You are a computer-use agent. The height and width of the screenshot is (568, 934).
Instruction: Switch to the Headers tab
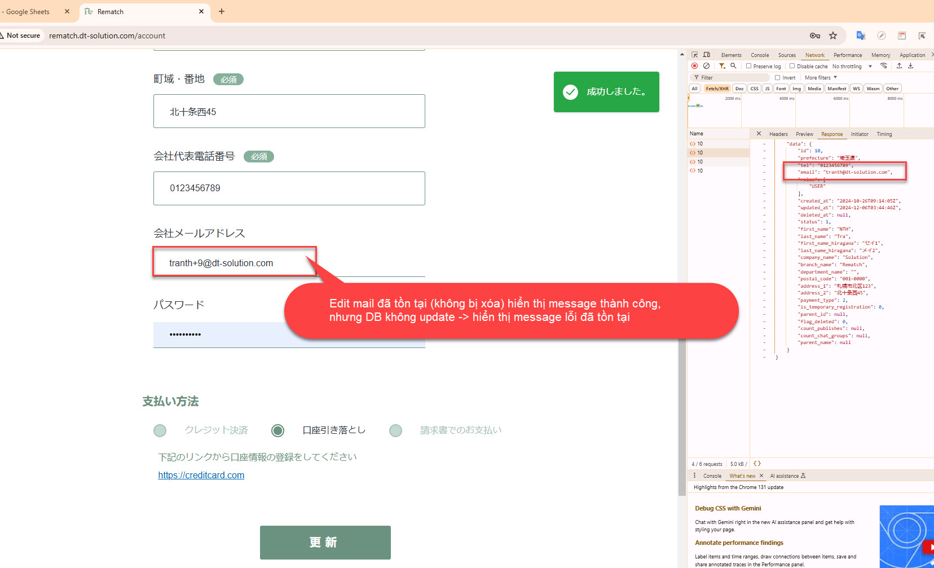pyautogui.click(x=778, y=134)
